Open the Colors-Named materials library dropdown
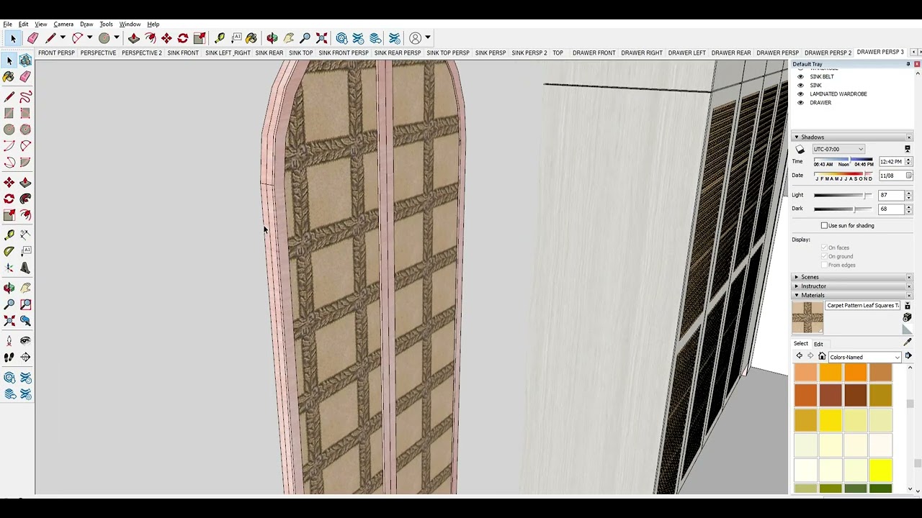Screen dimensions: 922x518 tap(865, 357)
